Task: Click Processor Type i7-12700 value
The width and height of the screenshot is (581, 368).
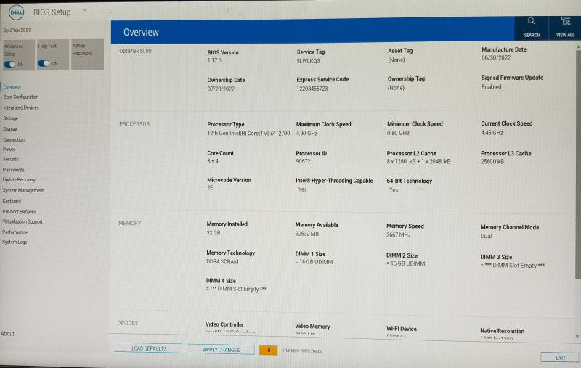Action: (248, 133)
